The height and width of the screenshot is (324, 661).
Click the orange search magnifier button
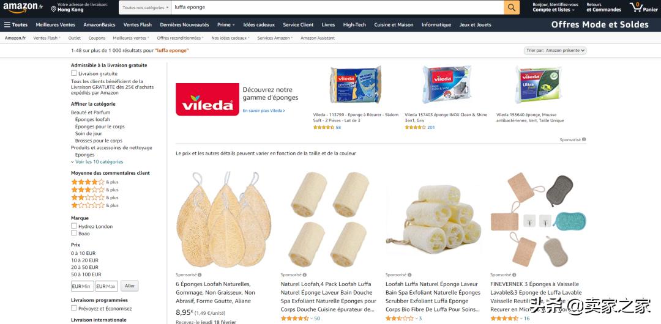click(511, 7)
